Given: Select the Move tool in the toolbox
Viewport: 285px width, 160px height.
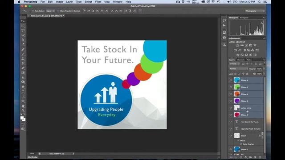Looking at the screenshot, I should 23,21.
